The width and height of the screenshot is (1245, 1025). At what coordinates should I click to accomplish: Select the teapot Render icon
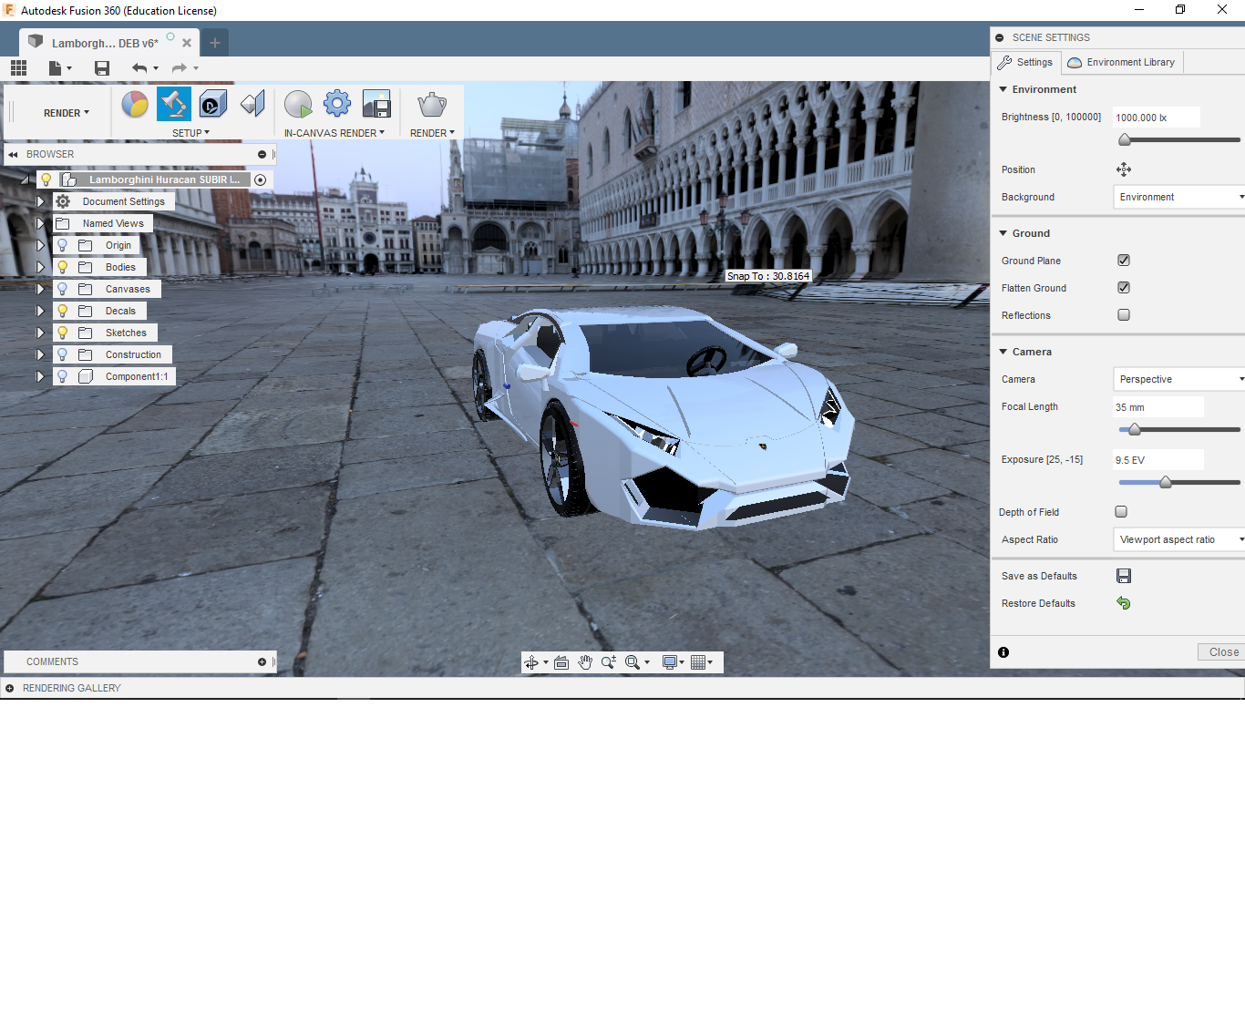tap(432, 104)
